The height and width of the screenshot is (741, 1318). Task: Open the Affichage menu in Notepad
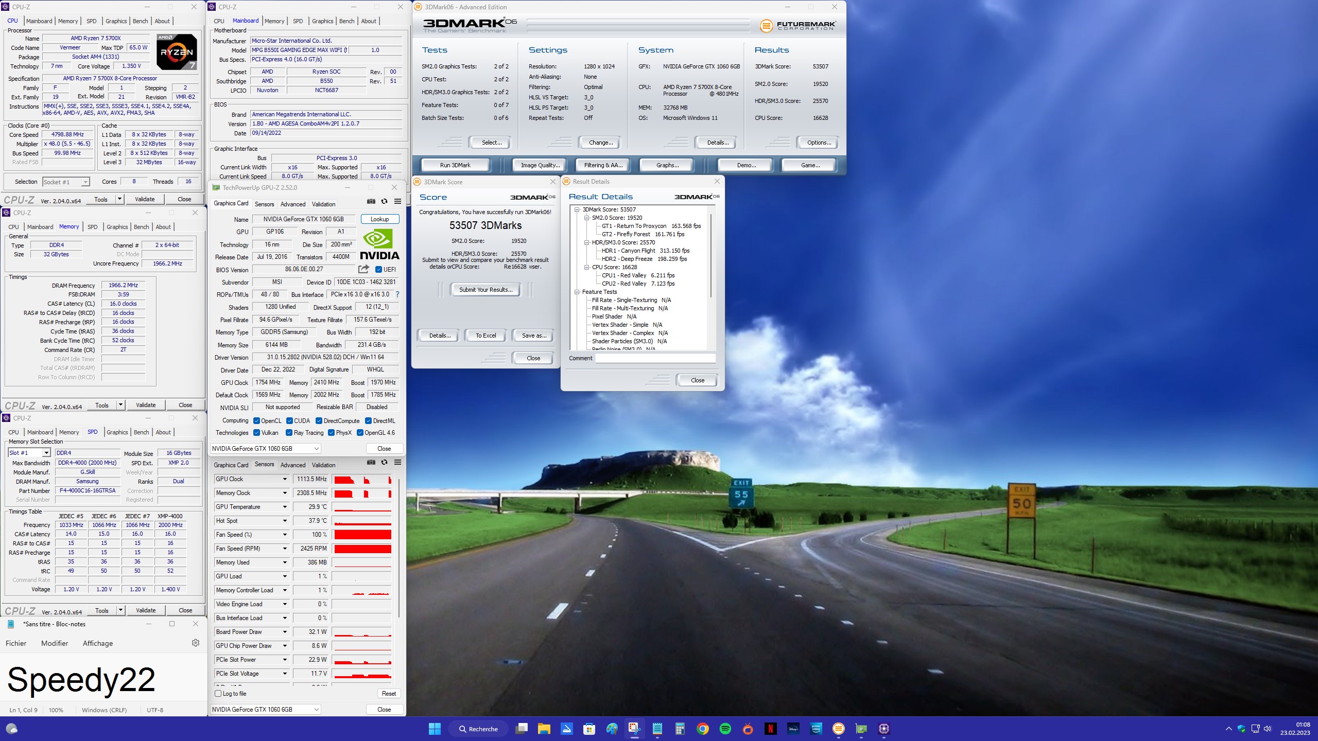pos(98,643)
